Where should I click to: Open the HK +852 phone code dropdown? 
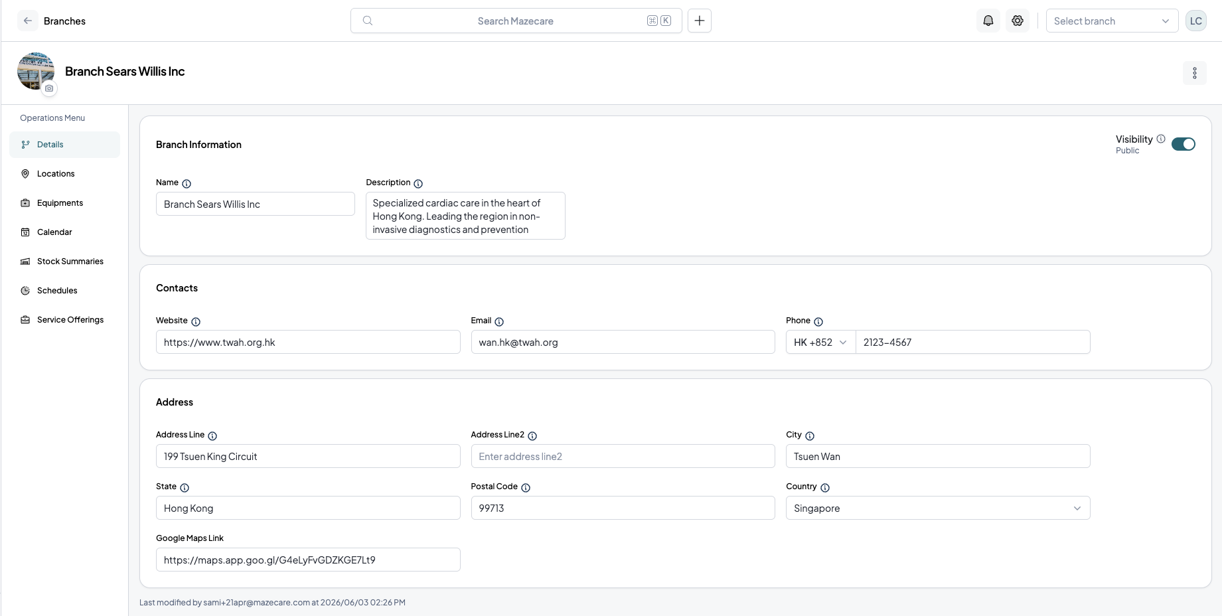click(x=821, y=342)
